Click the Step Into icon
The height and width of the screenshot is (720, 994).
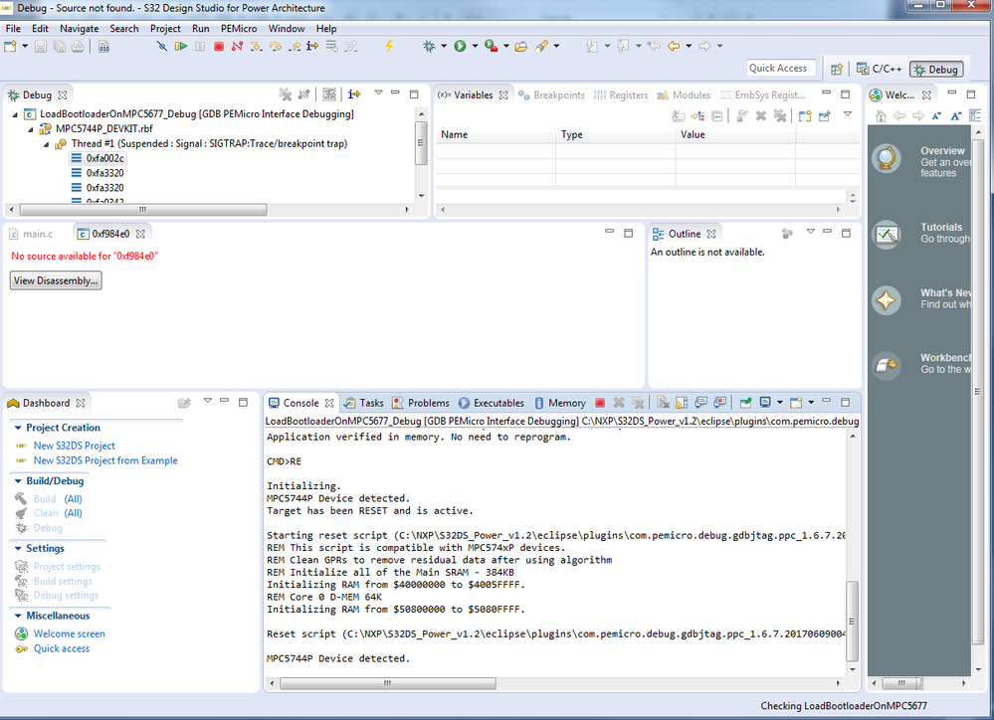pyautogui.click(x=256, y=46)
